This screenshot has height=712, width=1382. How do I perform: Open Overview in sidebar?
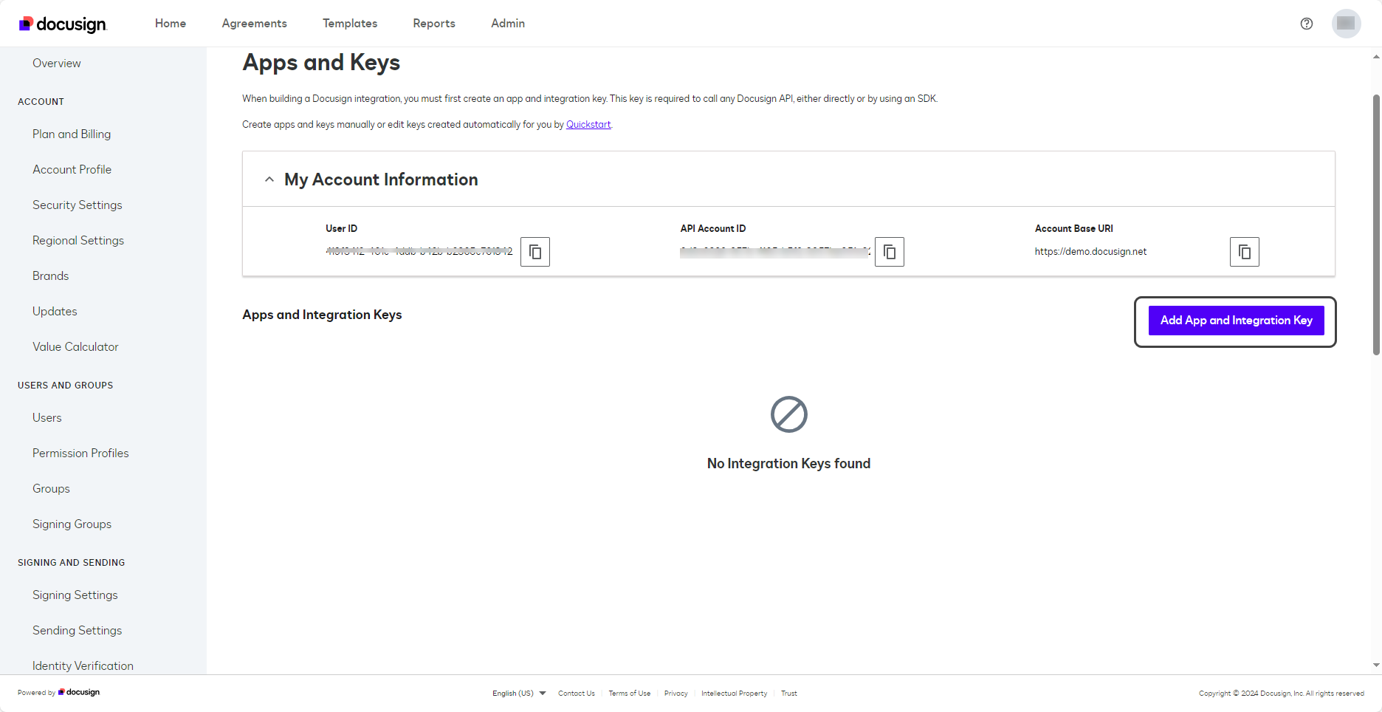coord(57,64)
